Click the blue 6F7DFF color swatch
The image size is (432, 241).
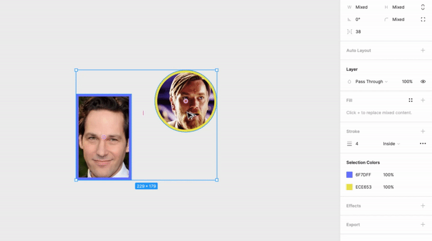[349, 175]
